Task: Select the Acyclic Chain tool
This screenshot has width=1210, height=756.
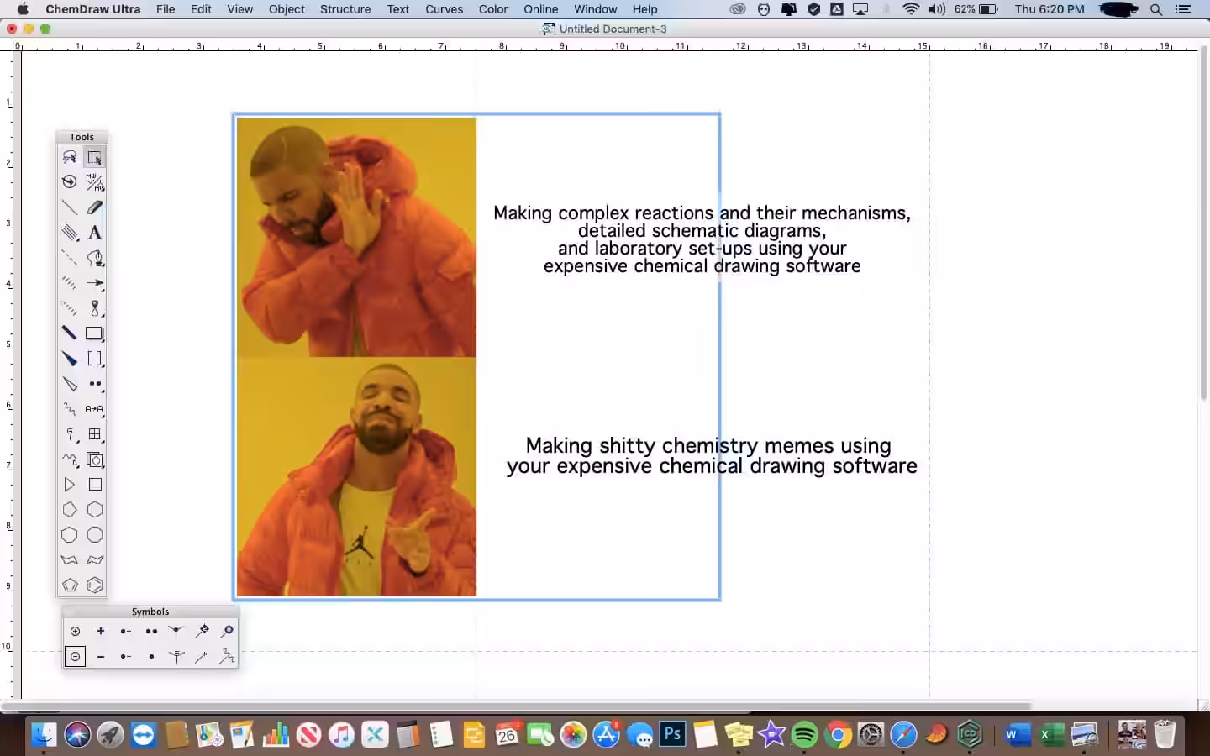Action: [x=70, y=459]
